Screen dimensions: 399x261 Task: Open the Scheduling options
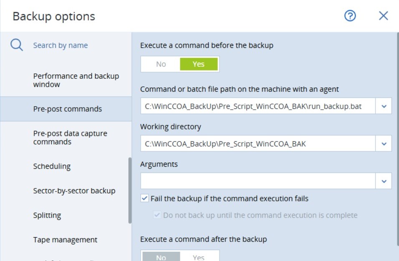point(52,166)
